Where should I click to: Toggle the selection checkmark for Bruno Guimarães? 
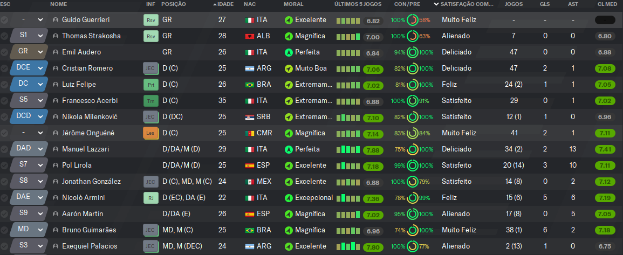[x=4, y=230]
